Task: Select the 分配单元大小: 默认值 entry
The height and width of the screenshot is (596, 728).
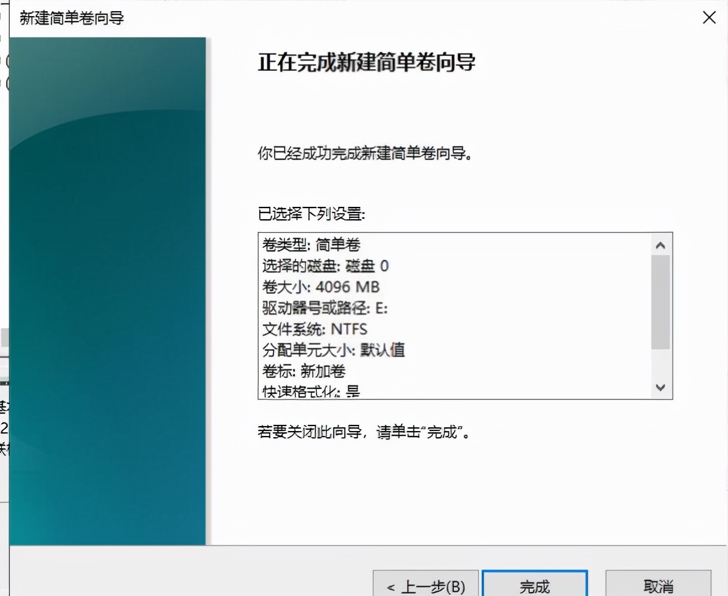Action: tap(336, 350)
